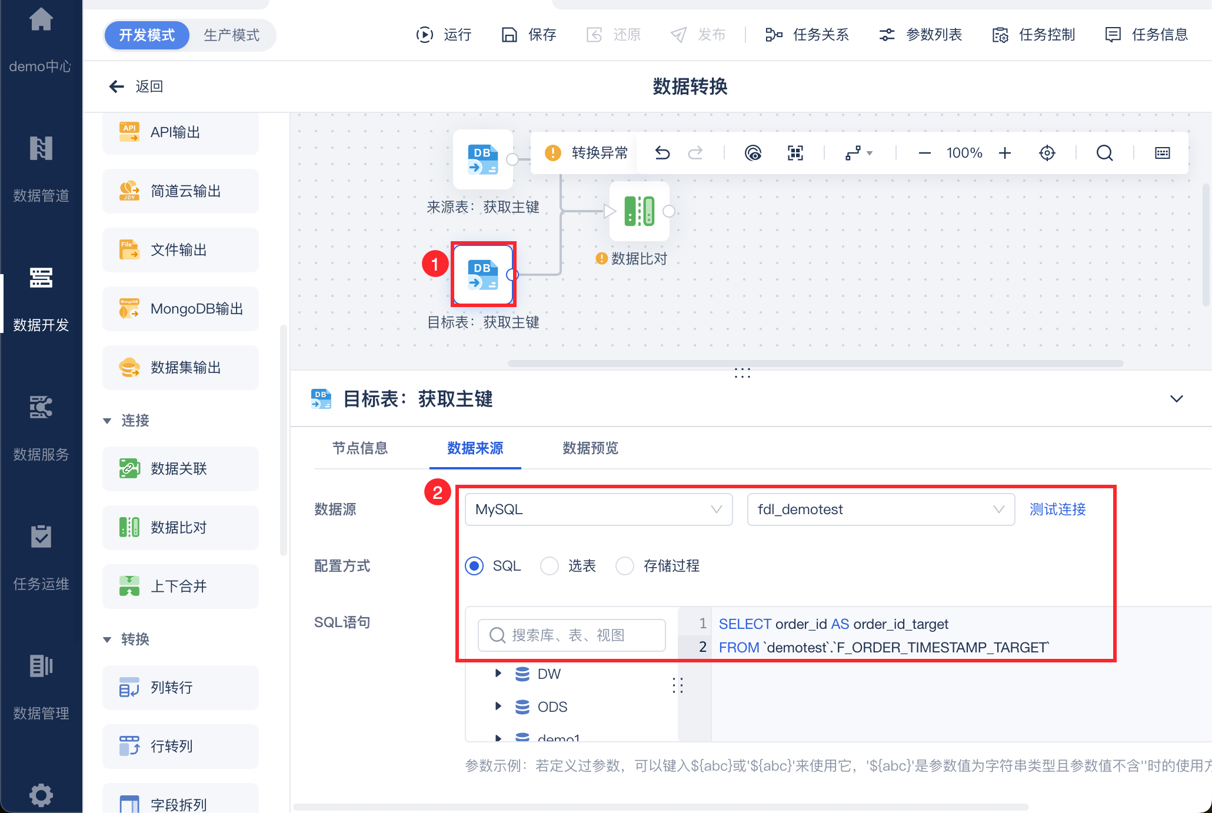Choose the 选表 radio option

tap(550, 566)
